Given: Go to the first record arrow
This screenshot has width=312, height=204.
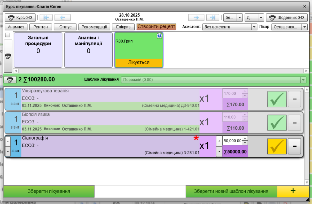Looking at the screenshot, I should pos(46,18).
